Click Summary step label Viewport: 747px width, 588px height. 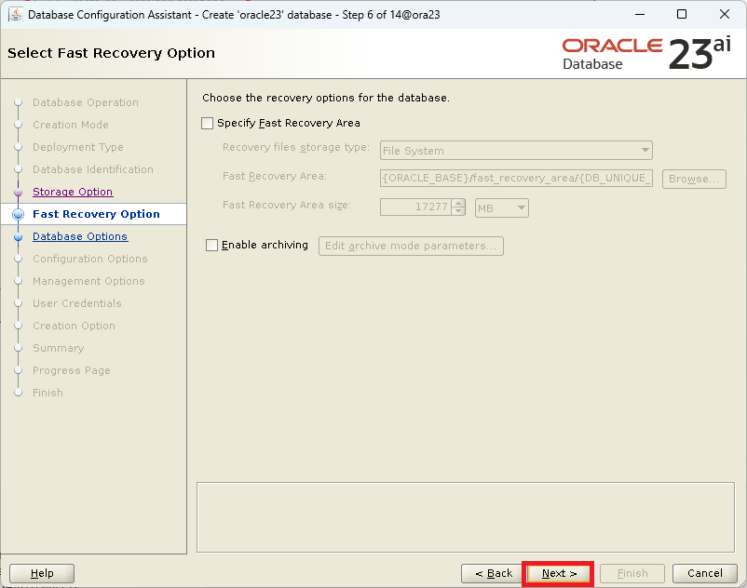[x=58, y=348]
